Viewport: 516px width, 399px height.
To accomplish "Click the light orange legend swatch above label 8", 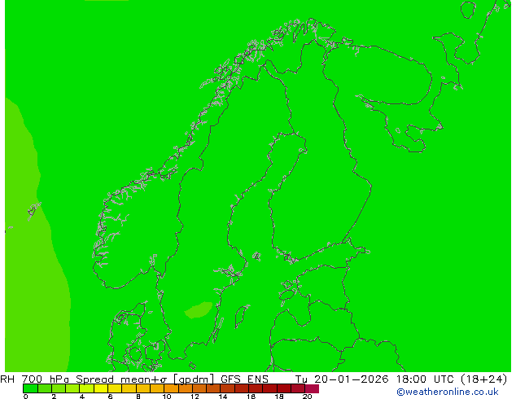I will point(143,388).
